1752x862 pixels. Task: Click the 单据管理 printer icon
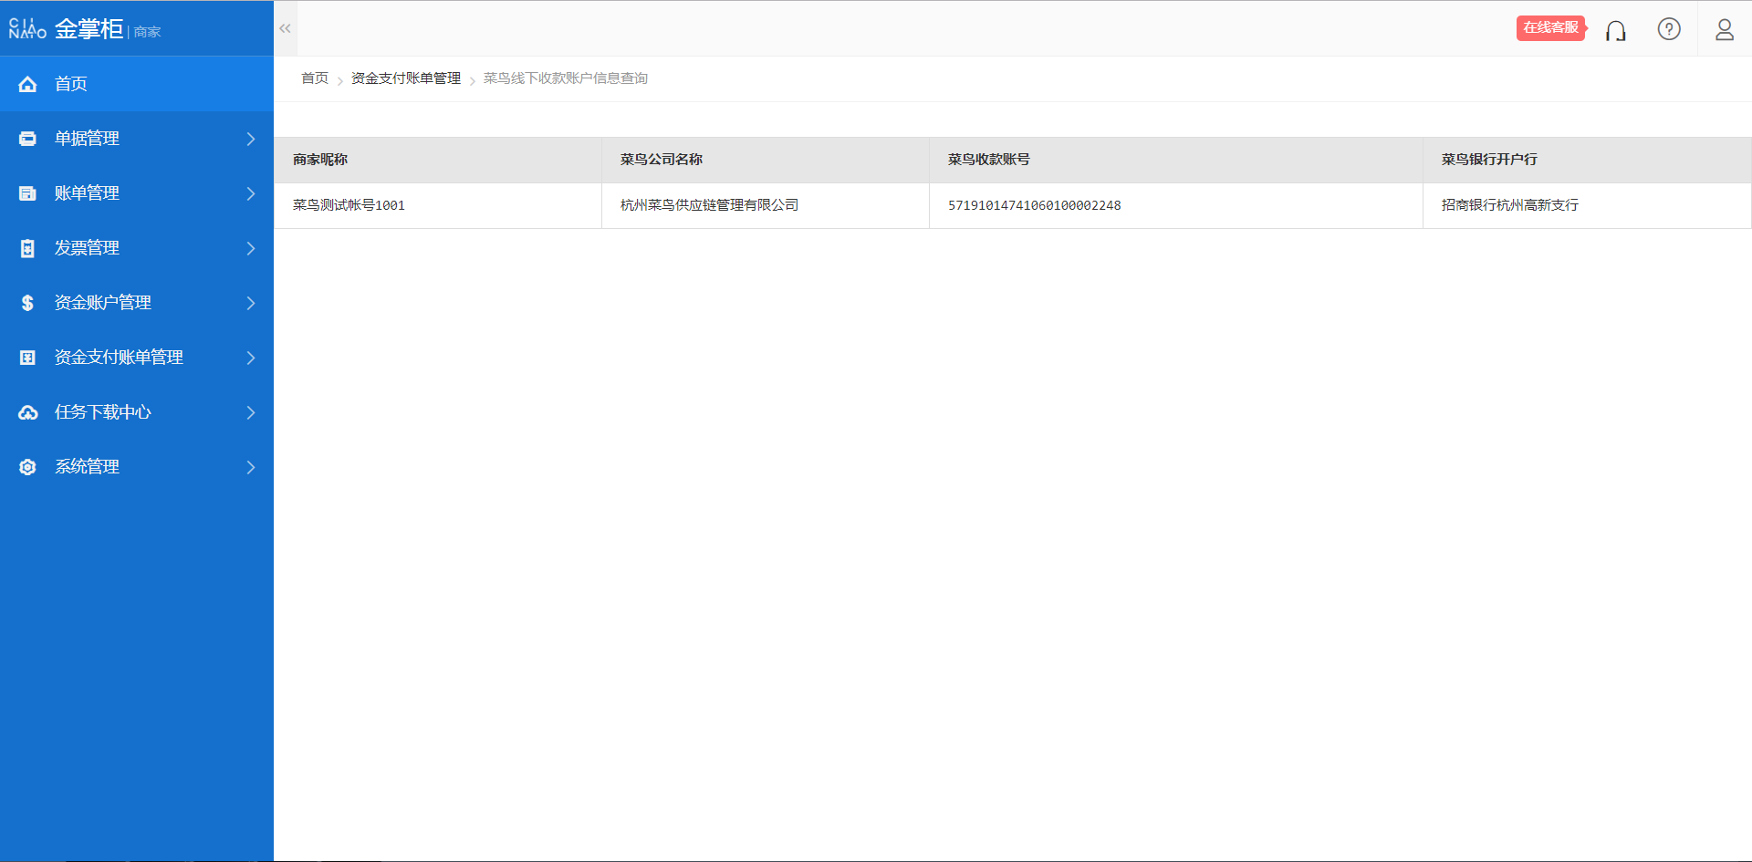pyautogui.click(x=27, y=139)
